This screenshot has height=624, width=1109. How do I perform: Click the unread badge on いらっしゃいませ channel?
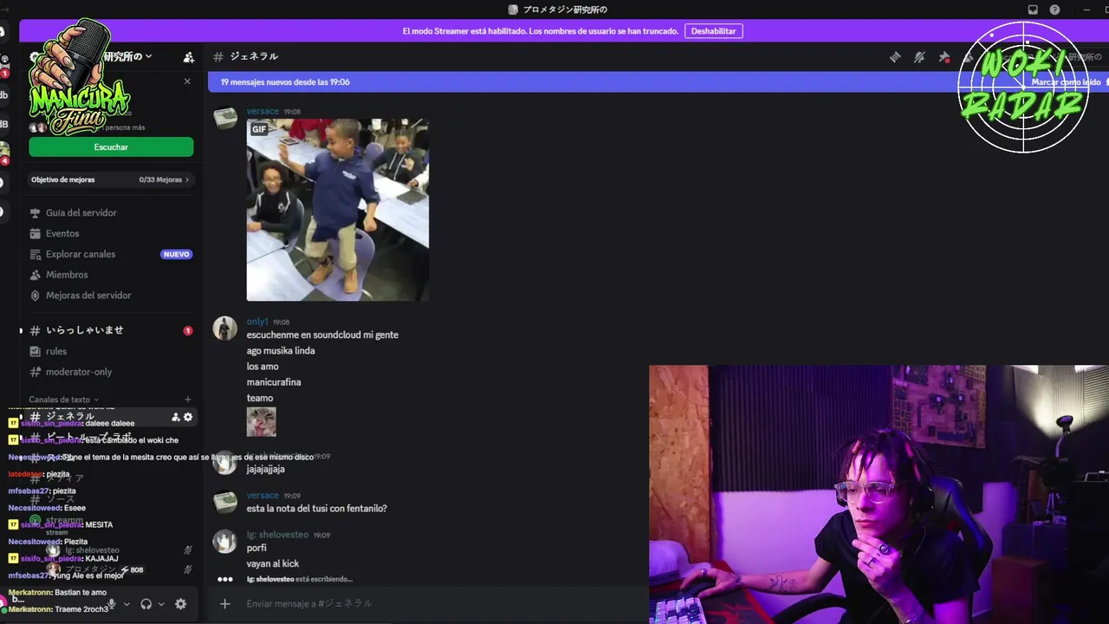tap(188, 331)
